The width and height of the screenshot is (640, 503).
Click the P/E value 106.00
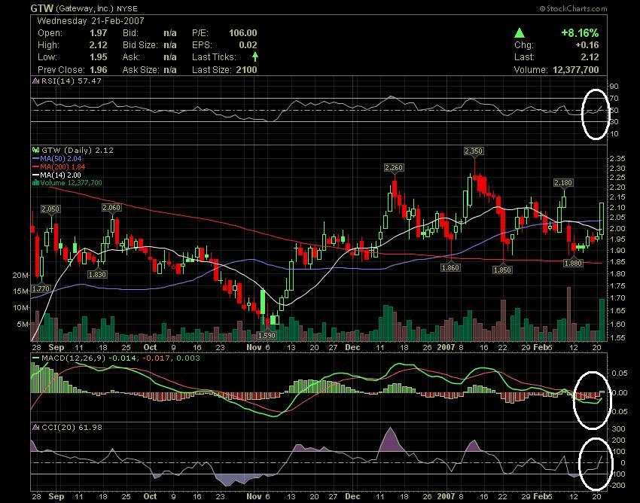tap(243, 33)
